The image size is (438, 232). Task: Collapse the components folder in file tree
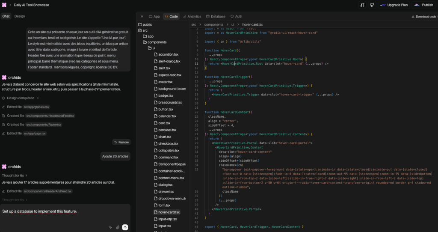point(157,42)
